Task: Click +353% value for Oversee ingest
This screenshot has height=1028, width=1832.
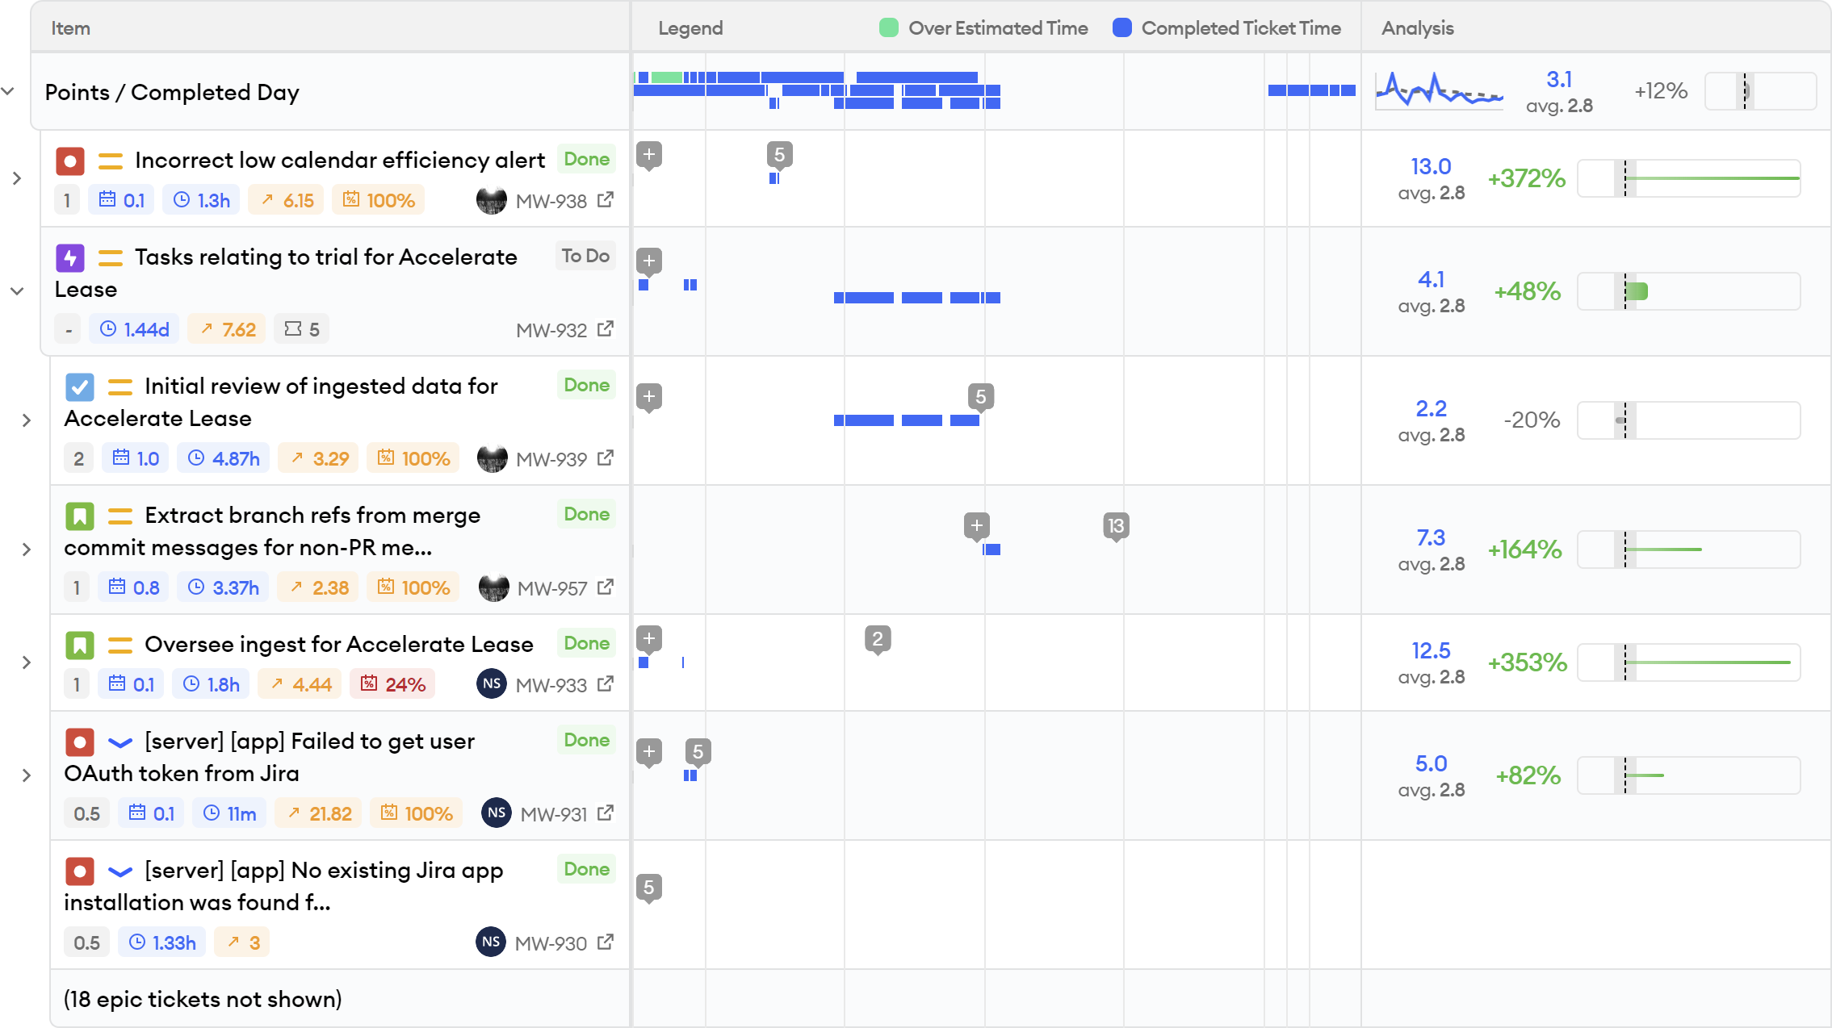Action: 1527,662
